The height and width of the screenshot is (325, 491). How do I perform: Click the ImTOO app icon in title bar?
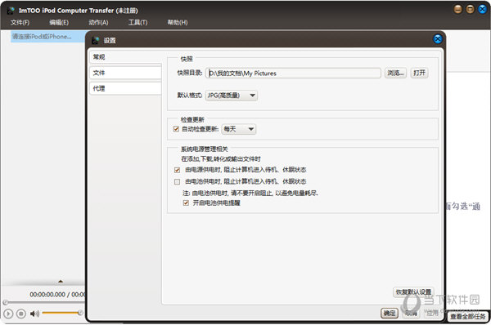pos(11,11)
